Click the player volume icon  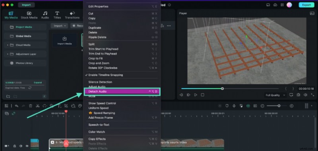(x=305, y=95)
